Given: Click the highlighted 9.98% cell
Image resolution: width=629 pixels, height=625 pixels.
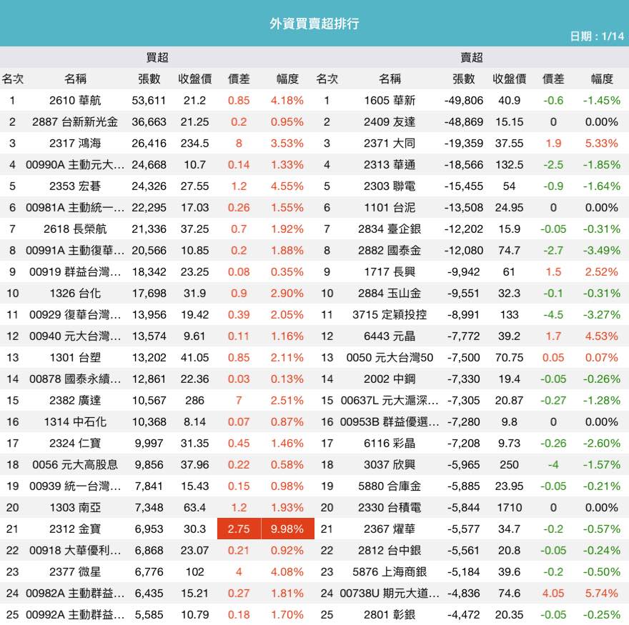Looking at the screenshot, I should (287, 529).
